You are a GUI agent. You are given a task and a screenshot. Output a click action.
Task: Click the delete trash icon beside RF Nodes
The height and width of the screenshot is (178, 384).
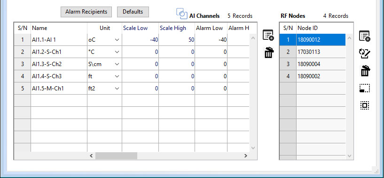coord(365,71)
